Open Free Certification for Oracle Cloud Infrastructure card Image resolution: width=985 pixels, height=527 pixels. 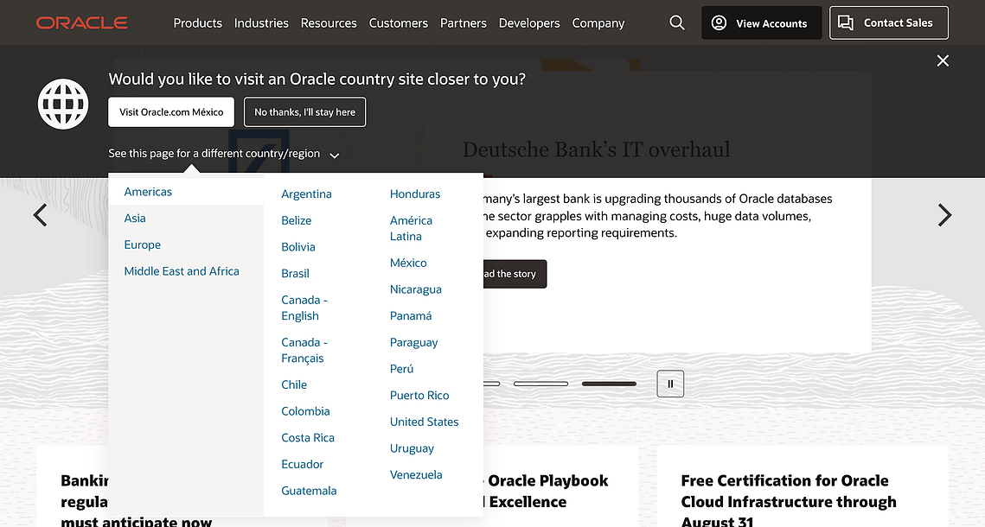click(x=803, y=487)
